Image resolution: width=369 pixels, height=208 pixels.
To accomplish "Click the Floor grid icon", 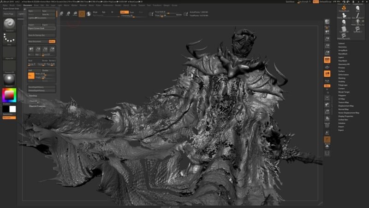I will coord(327,67).
